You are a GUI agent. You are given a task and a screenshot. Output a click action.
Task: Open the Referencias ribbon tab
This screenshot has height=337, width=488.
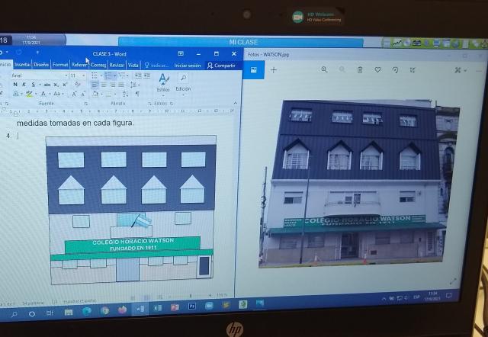[x=79, y=65]
